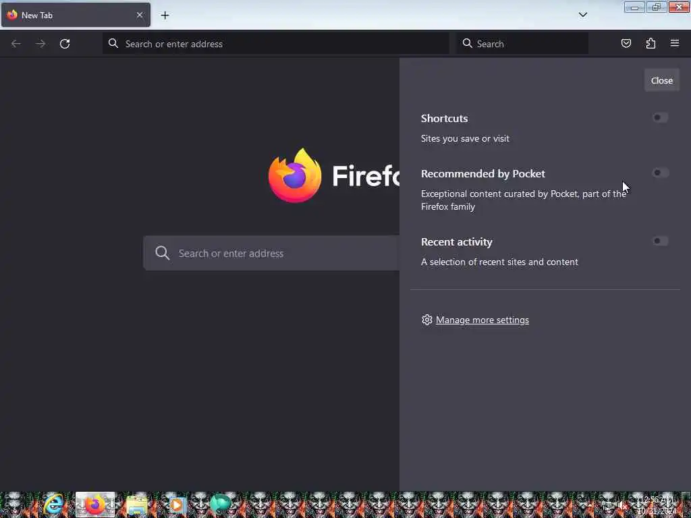The height and width of the screenshot is (518, 691).
Task: Open the Save to Pocket icon
Action: [x=626, y=43]
